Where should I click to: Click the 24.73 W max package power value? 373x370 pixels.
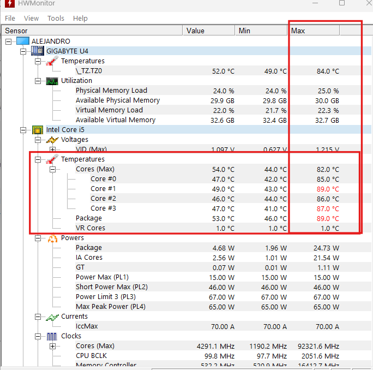(326, 248)
